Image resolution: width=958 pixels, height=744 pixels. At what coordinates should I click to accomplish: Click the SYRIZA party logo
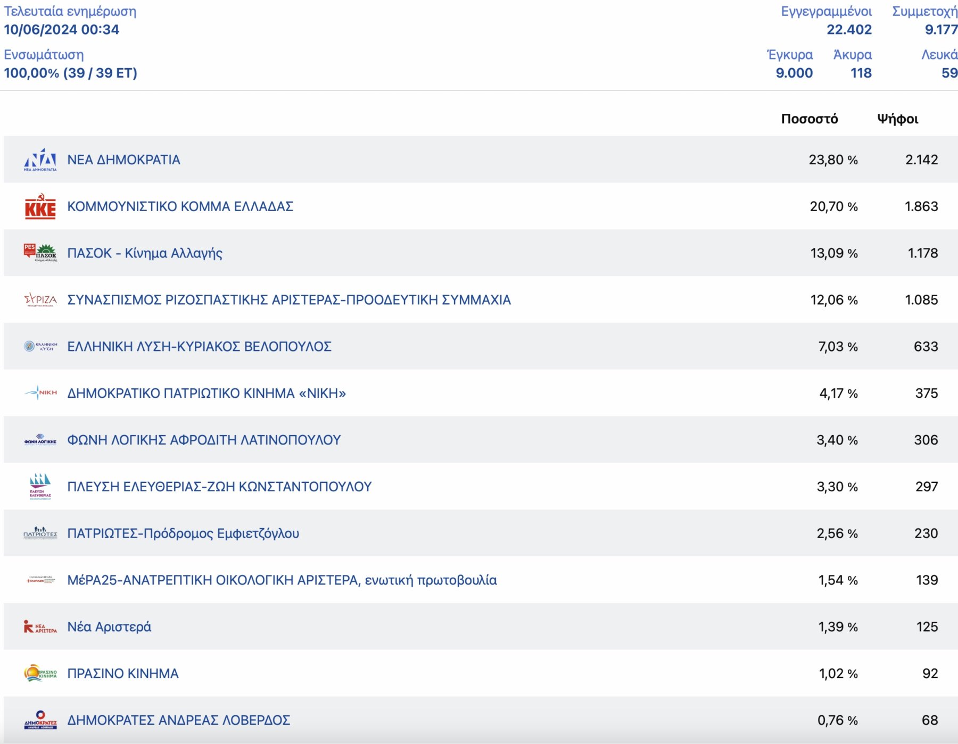coord(40,300)
